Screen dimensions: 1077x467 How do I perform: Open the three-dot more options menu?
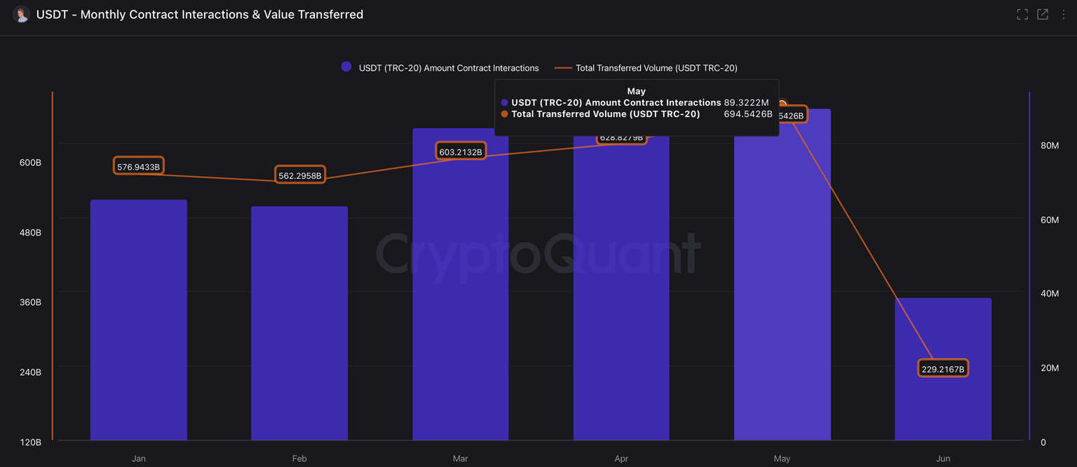click(x=1063, y=15)
